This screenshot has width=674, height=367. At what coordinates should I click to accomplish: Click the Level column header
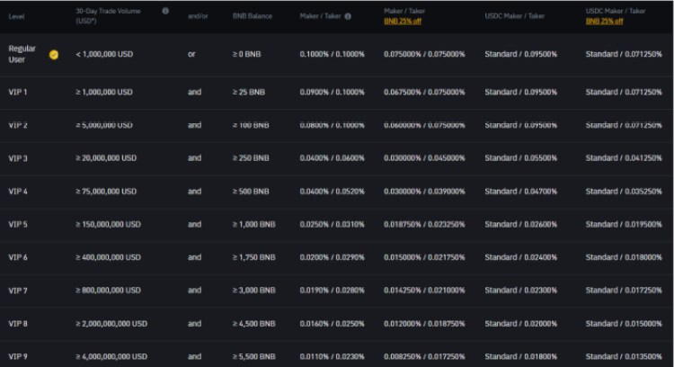[x=16, y=16]
